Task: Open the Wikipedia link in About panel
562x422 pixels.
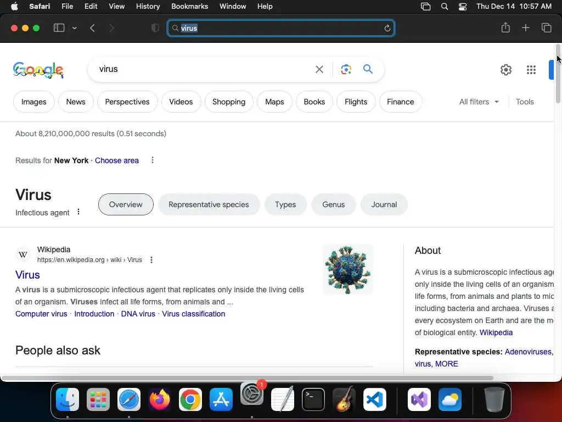Action: [496, 332]
